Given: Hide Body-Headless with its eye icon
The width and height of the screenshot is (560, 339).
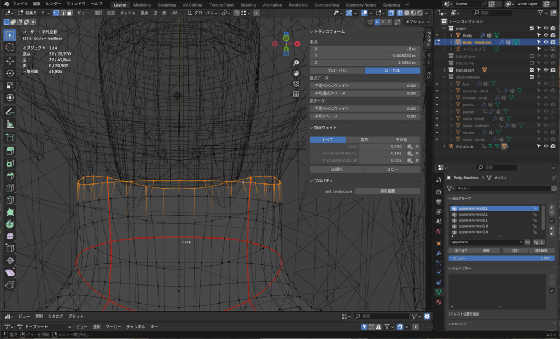Looking at the screenshot, I should (x=546, y=42).
